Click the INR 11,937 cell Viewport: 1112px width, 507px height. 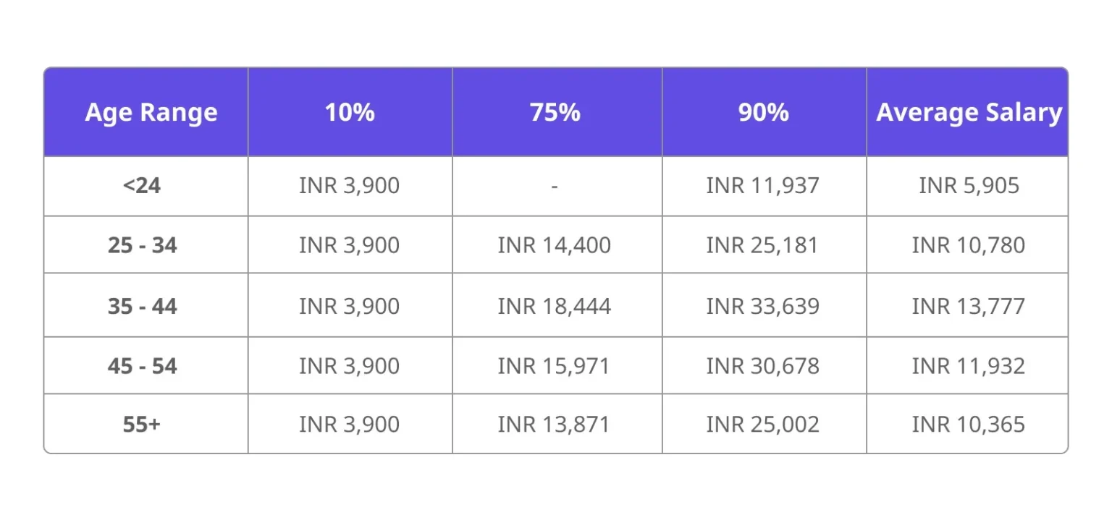coord(763,186)
